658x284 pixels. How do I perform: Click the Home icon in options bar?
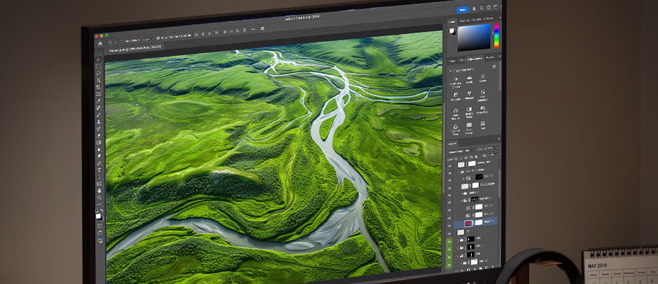pyautogui.click(x=100, y=43)
